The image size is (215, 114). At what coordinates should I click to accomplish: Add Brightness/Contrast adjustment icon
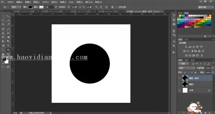[186, 47]
